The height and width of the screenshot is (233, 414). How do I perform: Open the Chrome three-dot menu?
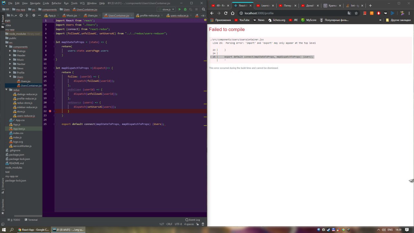point(410,13)
